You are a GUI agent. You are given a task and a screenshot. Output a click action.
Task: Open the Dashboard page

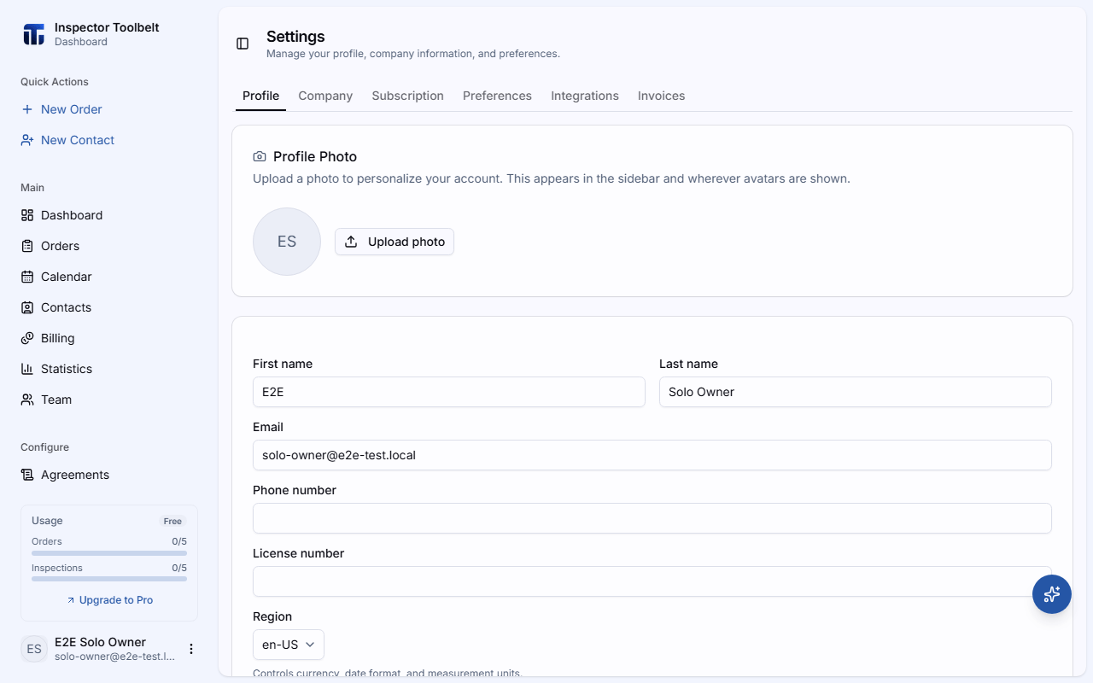tap(109, 215)
